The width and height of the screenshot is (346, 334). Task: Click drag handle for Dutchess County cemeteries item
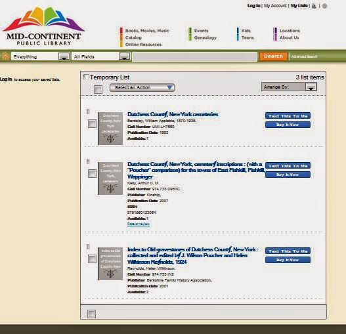(x=88, y=112)
